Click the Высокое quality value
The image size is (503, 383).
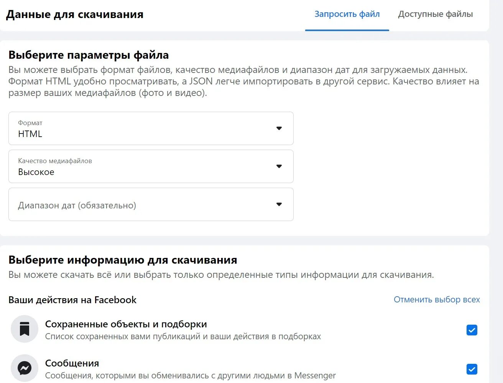(36, 172)
